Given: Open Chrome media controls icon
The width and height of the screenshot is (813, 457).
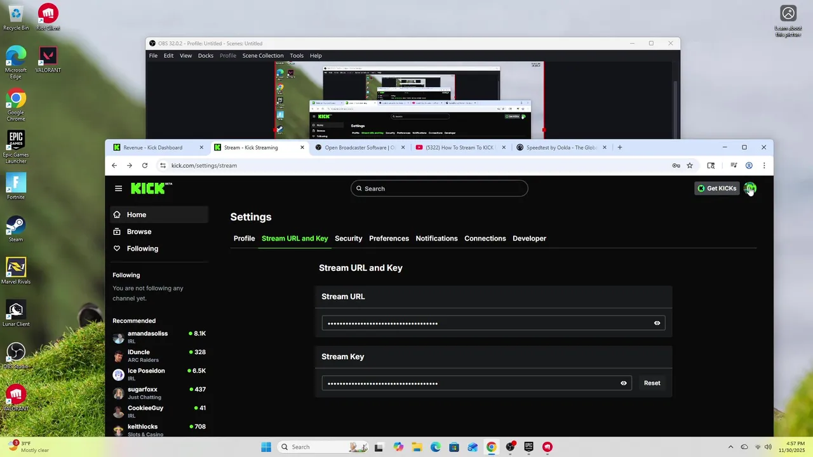Looking at the screenshot, I should click(x=734, y=166).
